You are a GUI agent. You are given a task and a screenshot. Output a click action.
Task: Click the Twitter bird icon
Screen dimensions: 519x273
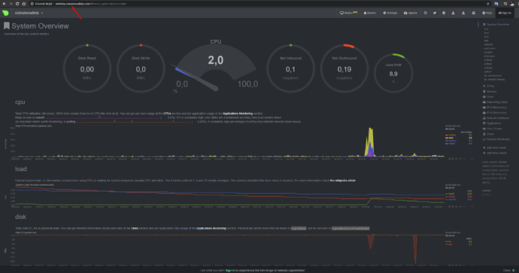[435, 13]
